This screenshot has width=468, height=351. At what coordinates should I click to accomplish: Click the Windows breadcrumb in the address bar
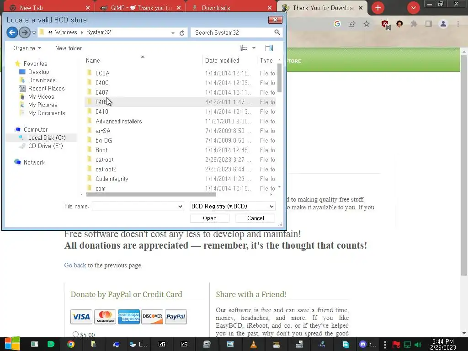click(x=66, y=32)
